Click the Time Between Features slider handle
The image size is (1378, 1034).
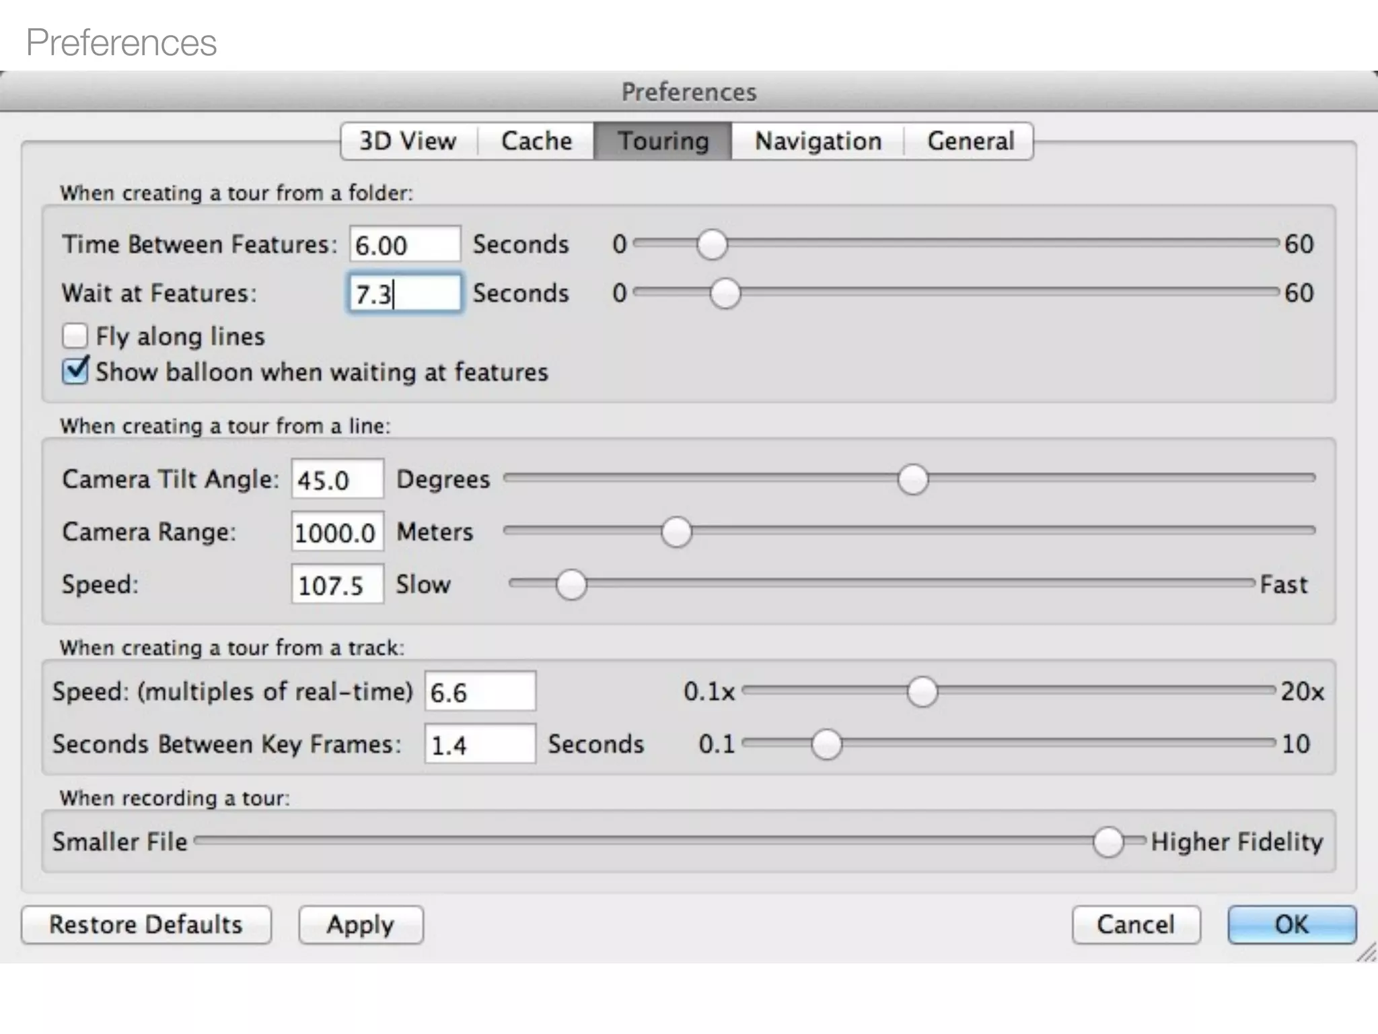coord(711,244)
